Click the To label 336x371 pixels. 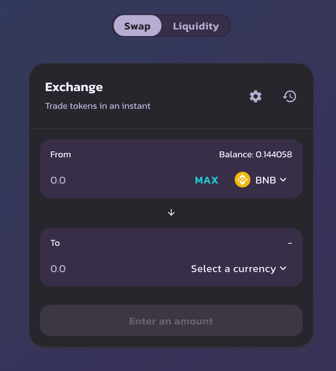(x=55, y=243)
